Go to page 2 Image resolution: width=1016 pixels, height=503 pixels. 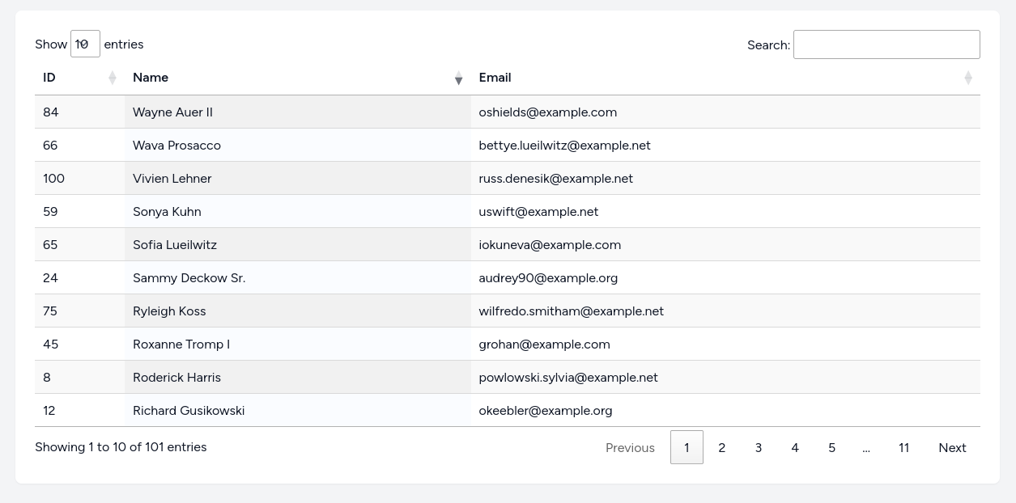(721, 447)
